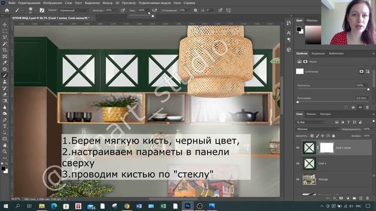376x211 pixels.
Task: Click mask density slider handle
Action: 368,89
